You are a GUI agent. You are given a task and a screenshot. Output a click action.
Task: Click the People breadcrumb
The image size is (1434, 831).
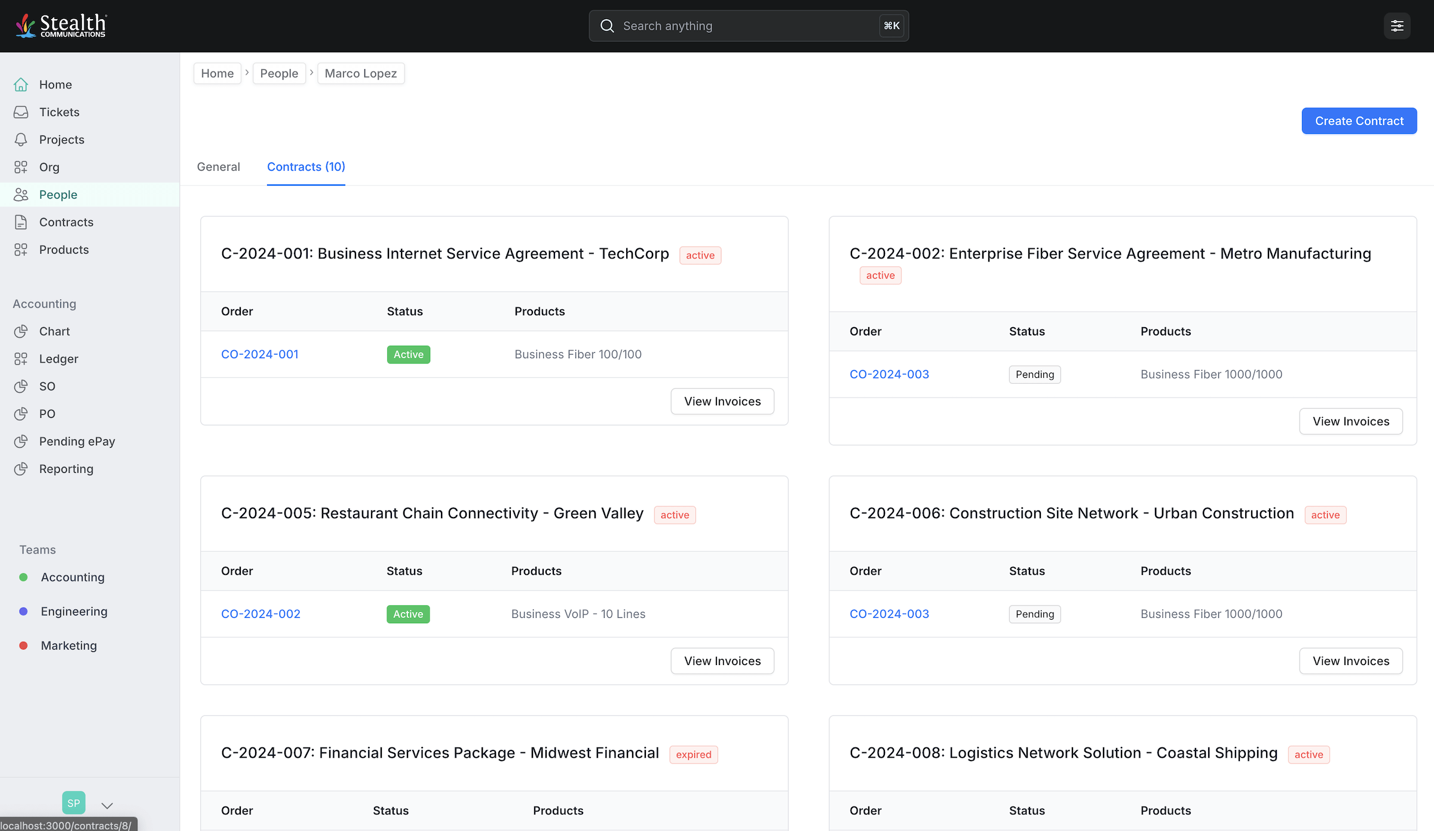(279, 73)
